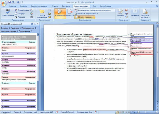159x114 pixels.
Task: Set proofing language globe icon
Action: coord(32,14)
